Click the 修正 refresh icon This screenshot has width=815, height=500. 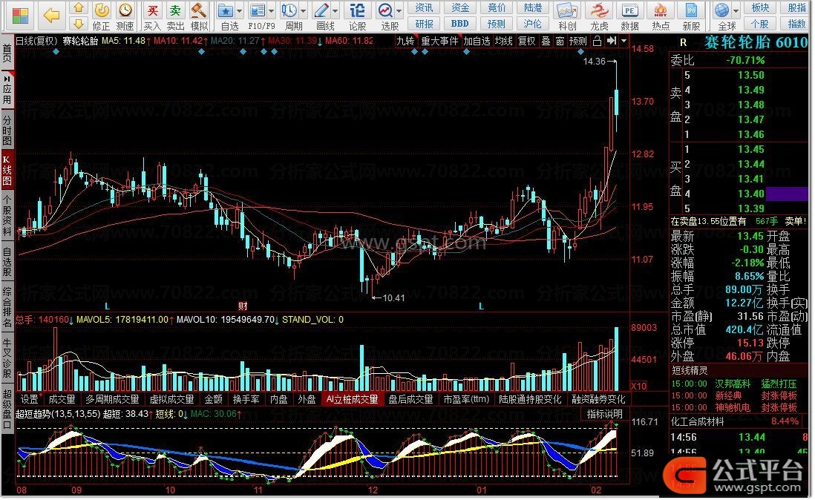point(102,10)
